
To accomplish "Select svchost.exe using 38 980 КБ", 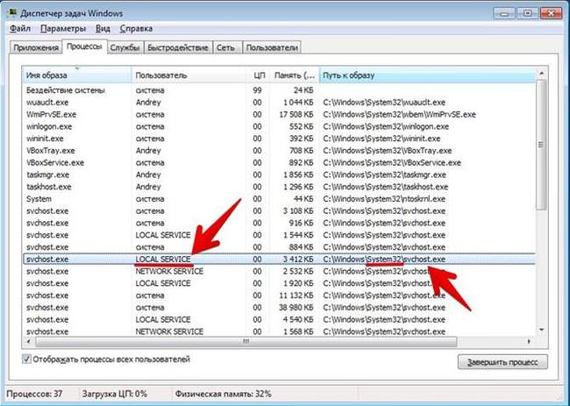I will (x=279, y=307).
